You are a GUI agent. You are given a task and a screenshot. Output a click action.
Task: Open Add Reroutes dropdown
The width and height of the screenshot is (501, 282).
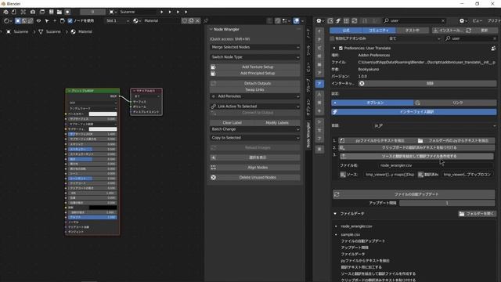coord(255,96)
